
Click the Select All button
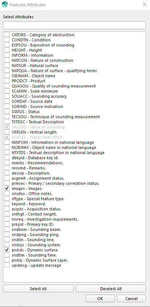(38, 289)
